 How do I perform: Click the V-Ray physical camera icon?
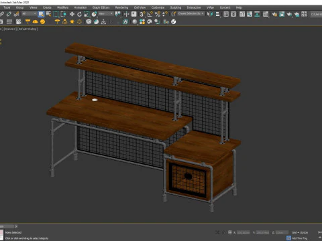19,21
